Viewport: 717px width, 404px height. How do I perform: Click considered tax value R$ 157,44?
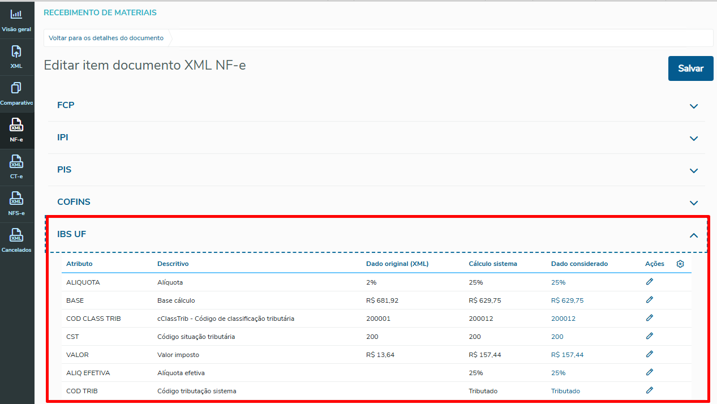point(568,355)
